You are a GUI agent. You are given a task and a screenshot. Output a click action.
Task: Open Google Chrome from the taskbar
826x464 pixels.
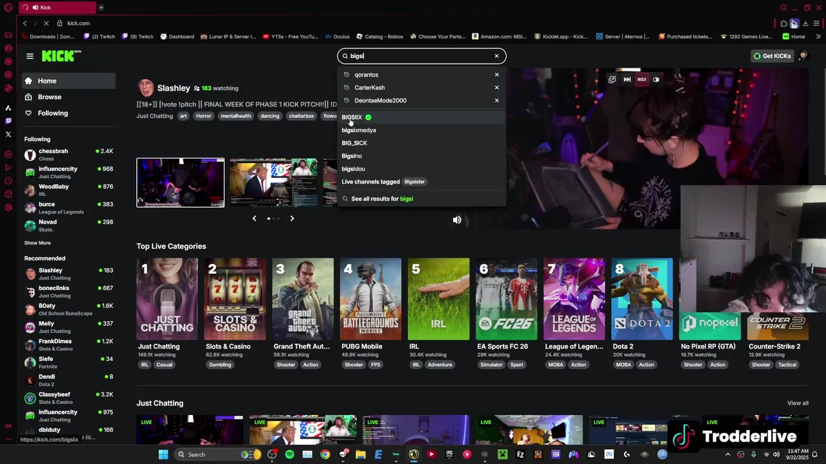click(x=325, y=454)
